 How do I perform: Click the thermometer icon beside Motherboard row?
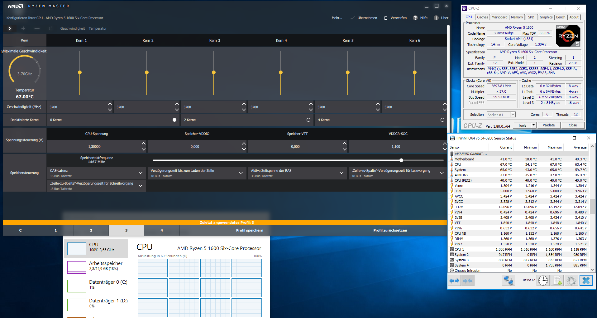[452, 159]
